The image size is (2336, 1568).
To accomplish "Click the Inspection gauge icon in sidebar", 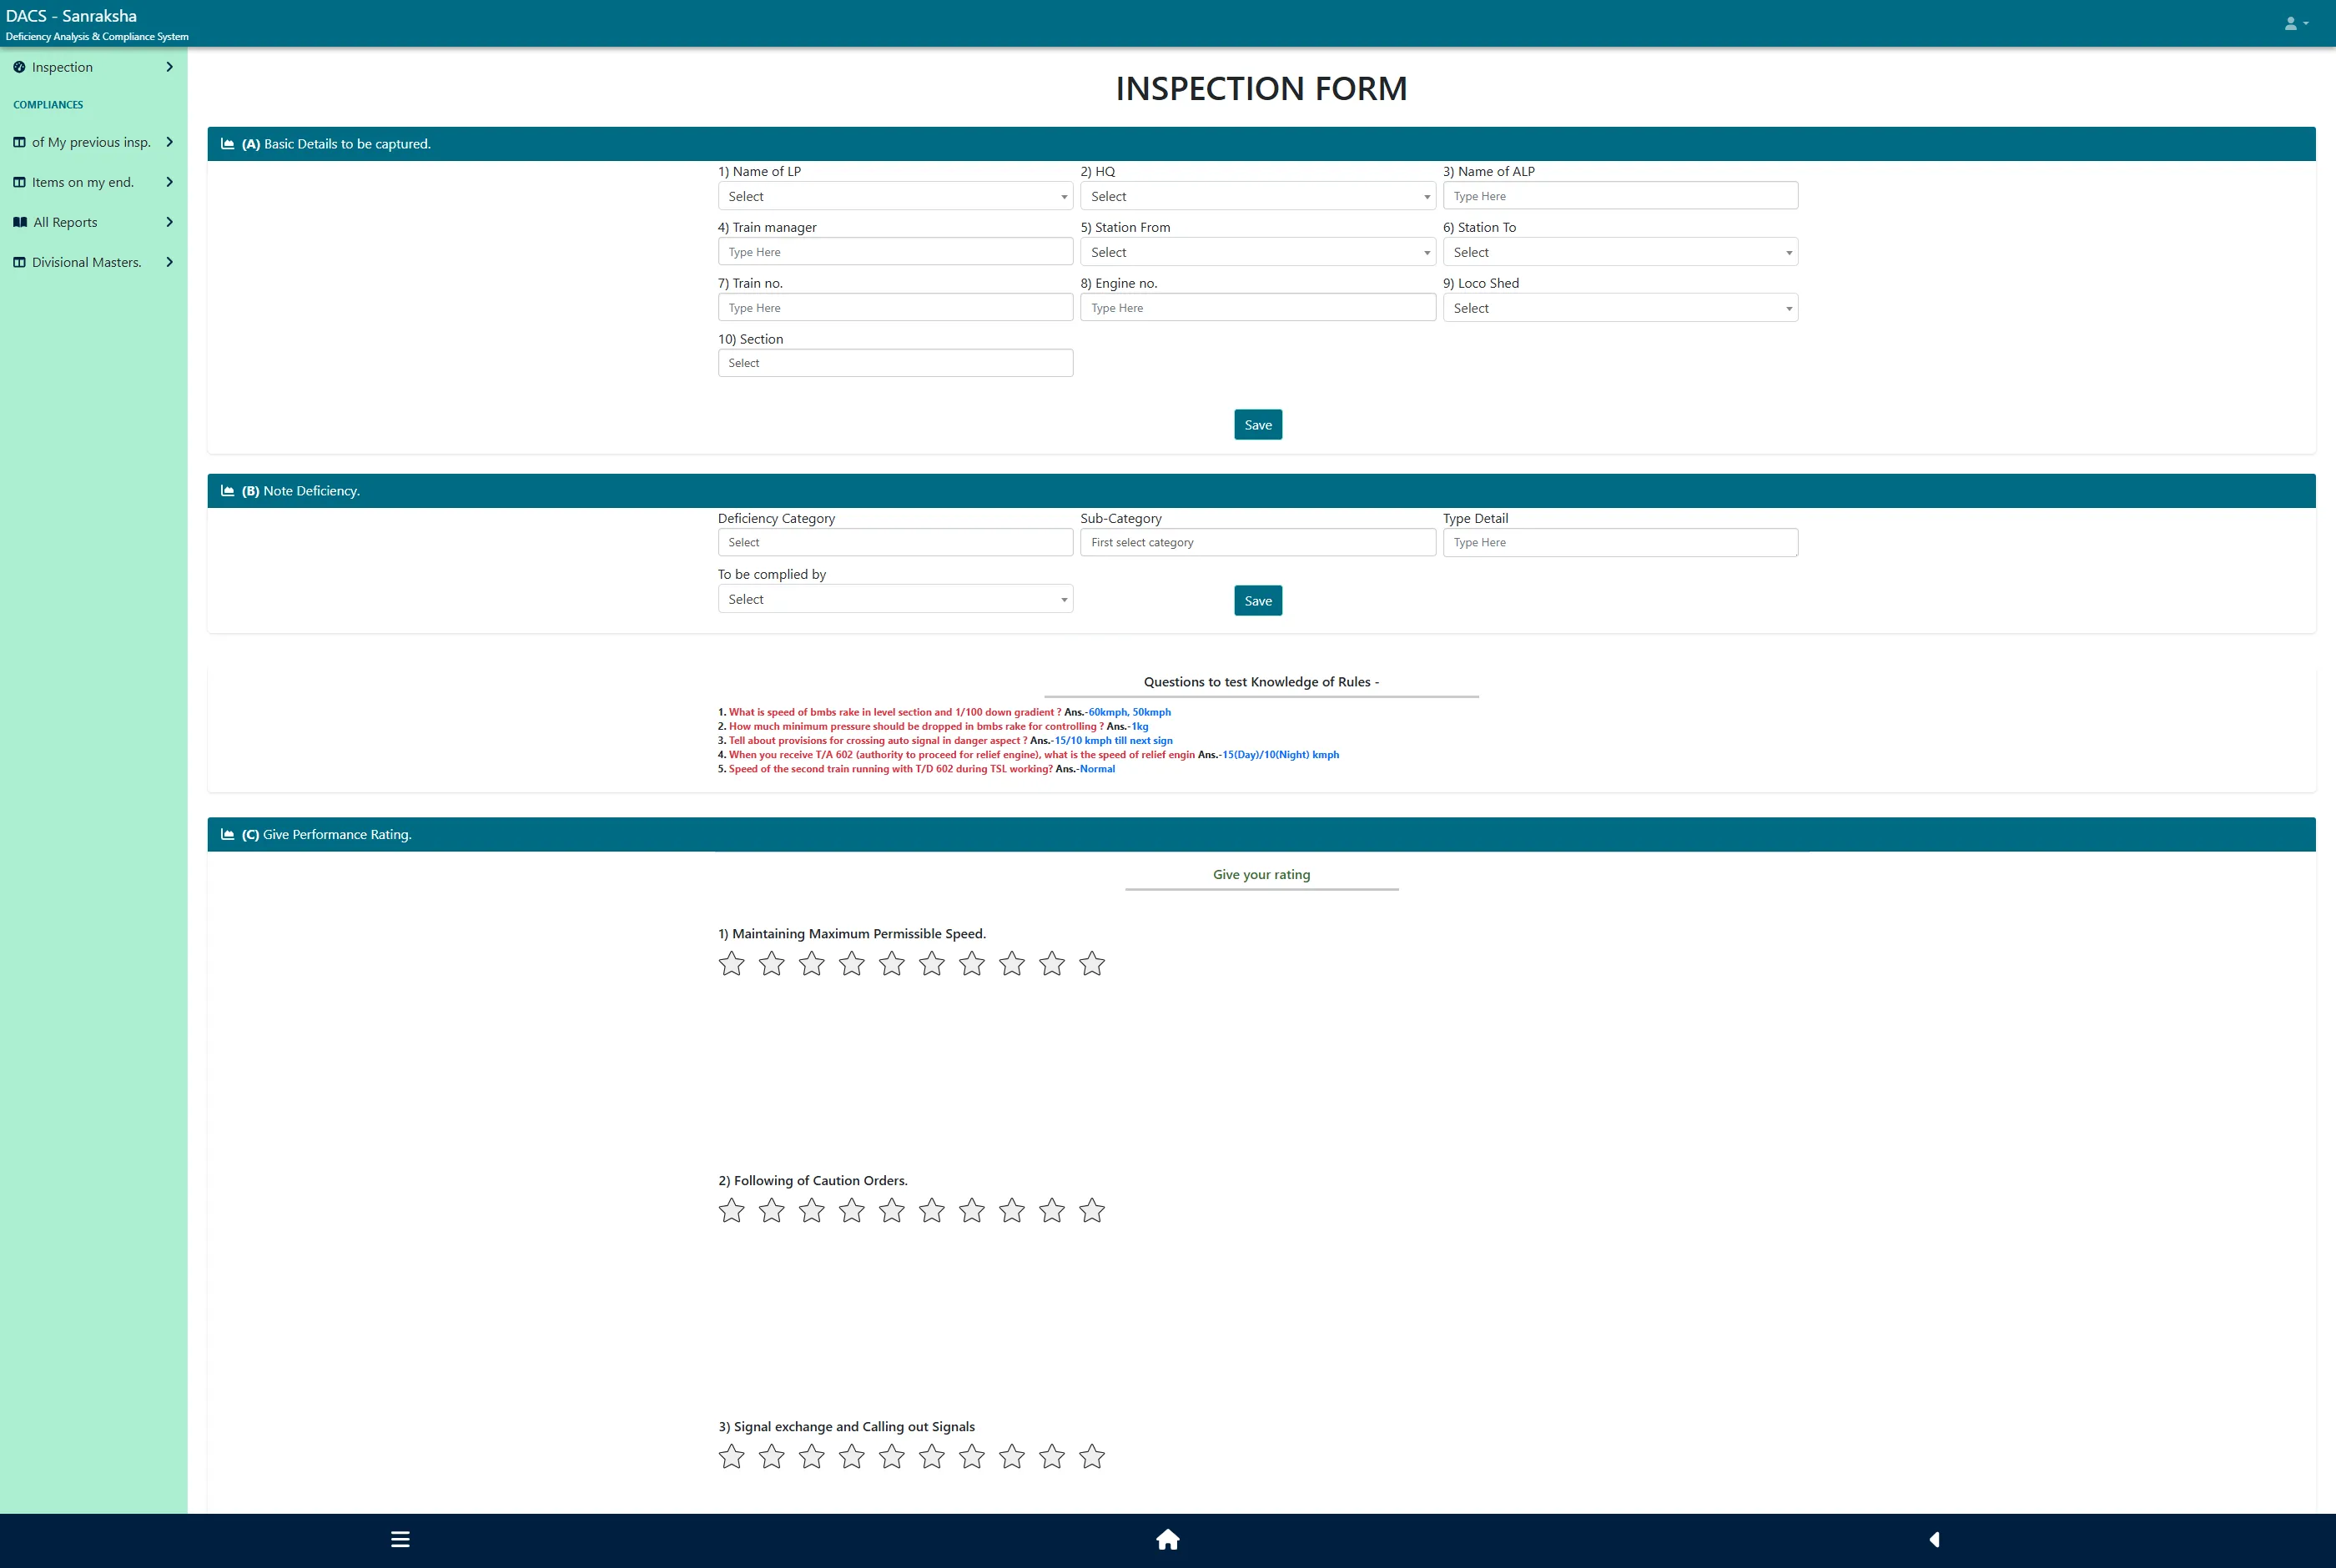I will point(19,67).
